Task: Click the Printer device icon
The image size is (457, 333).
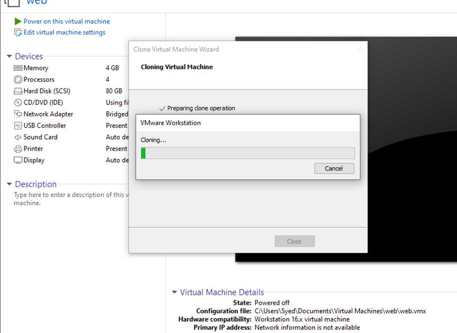Action: tap(18, 149)
